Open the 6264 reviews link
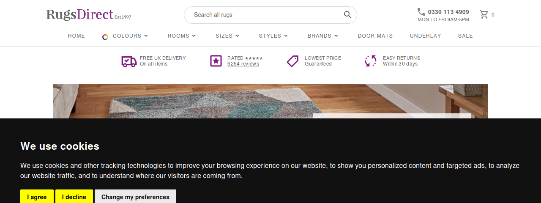The width and height of the screenshot is (541, 203). click(x=243, y=64)
